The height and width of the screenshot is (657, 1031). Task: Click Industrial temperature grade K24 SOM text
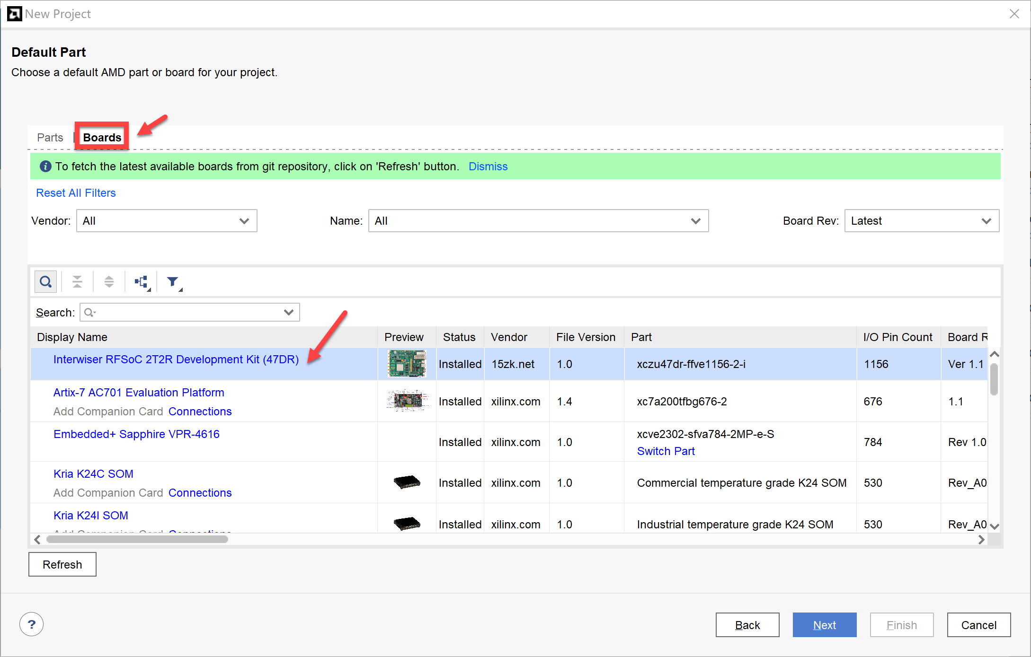[x=735, y=525]
